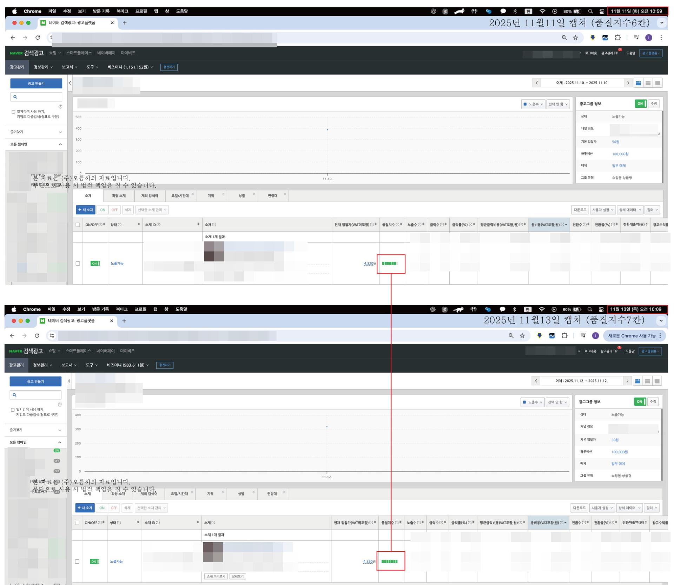Click Spotlight search icon left of 11월 11일 clock
674x585 pixels.
[x=590, y=11]
